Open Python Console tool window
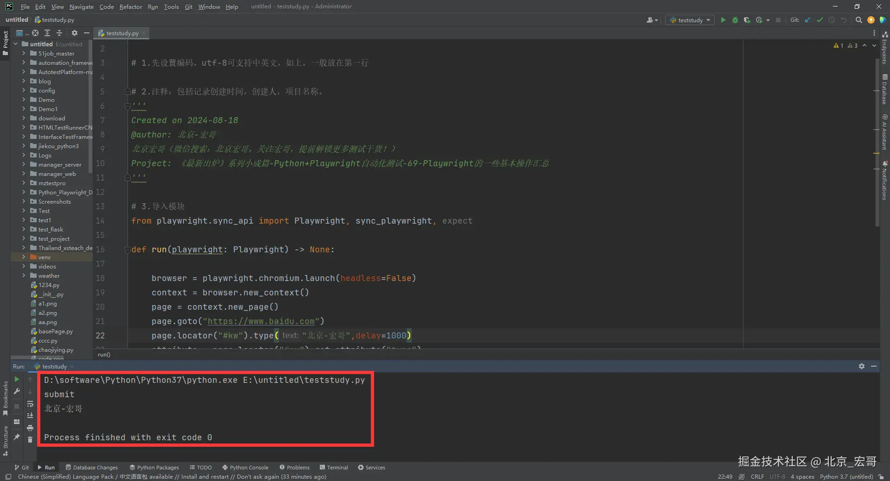 245,467
